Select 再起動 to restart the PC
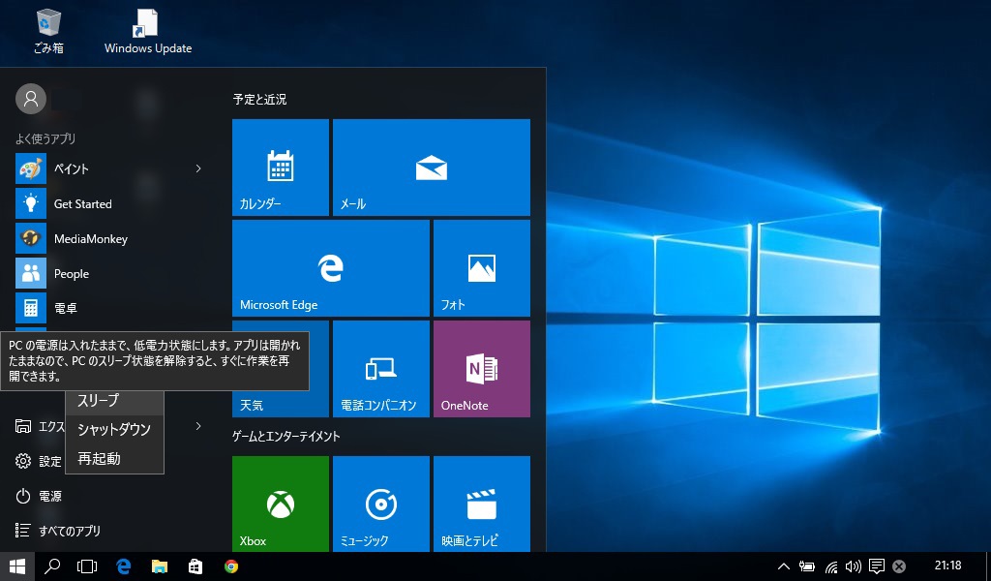Viewport: 991px width, 581px height. pos(114,458)
